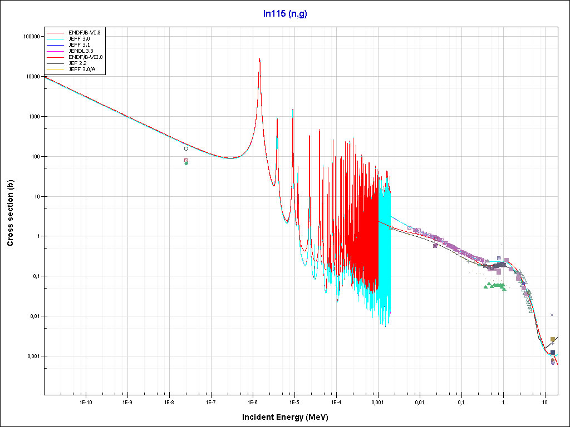Select the JEF 2.2 legend entry
This screenshot has height=427, width=570.
click(x=78, y=63)
